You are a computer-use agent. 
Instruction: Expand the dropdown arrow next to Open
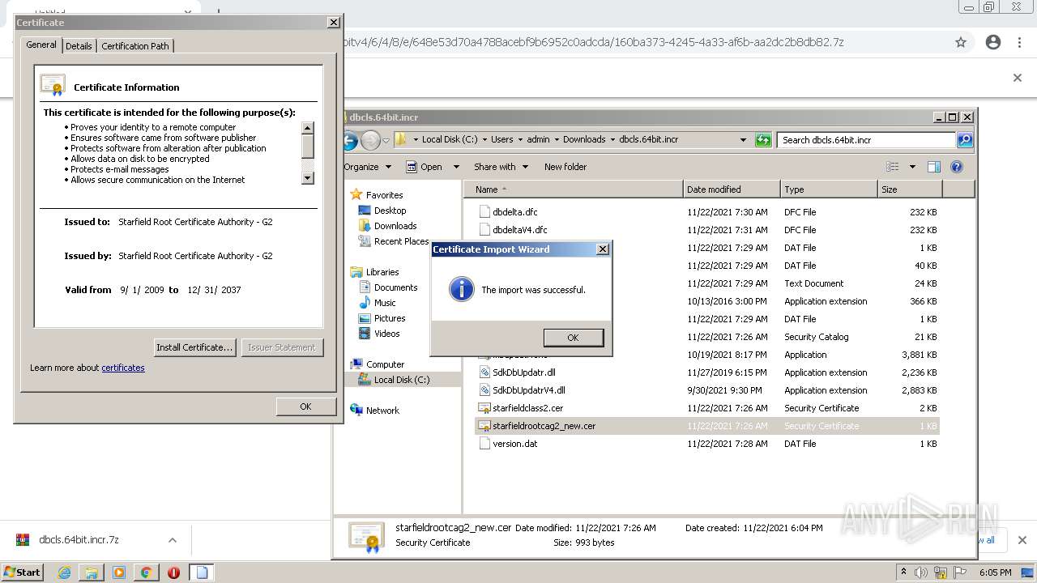(456, 167)
